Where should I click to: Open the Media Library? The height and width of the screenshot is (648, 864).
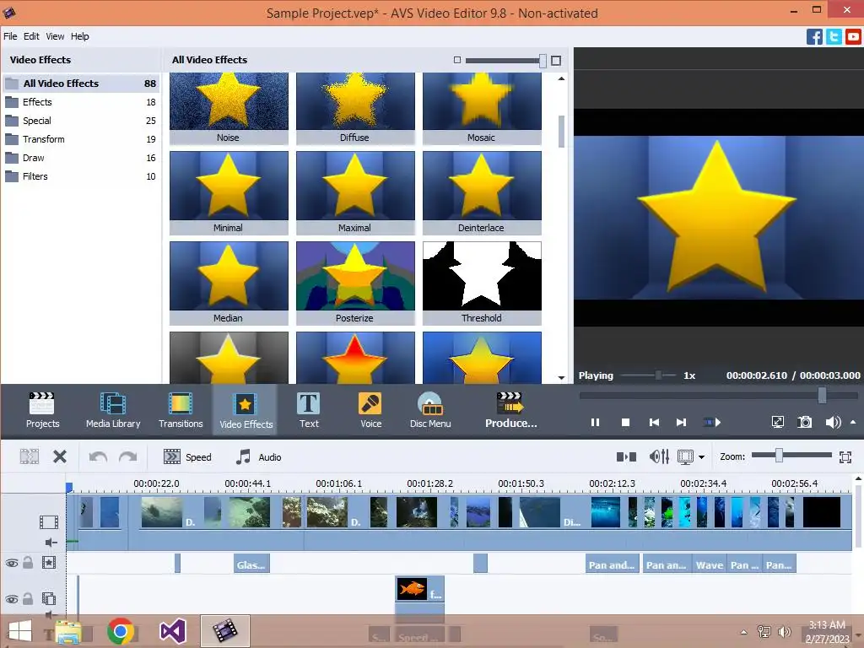point(113,410)
